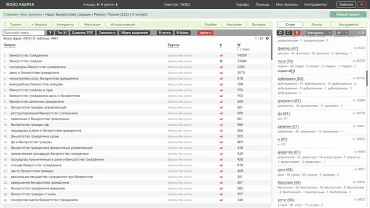Viewport: 370px width, 208px height.
Task: Click the Новый проект button
Action: point(348,14)
